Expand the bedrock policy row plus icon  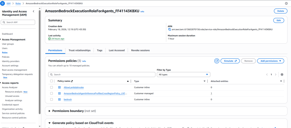coord(60,99)
